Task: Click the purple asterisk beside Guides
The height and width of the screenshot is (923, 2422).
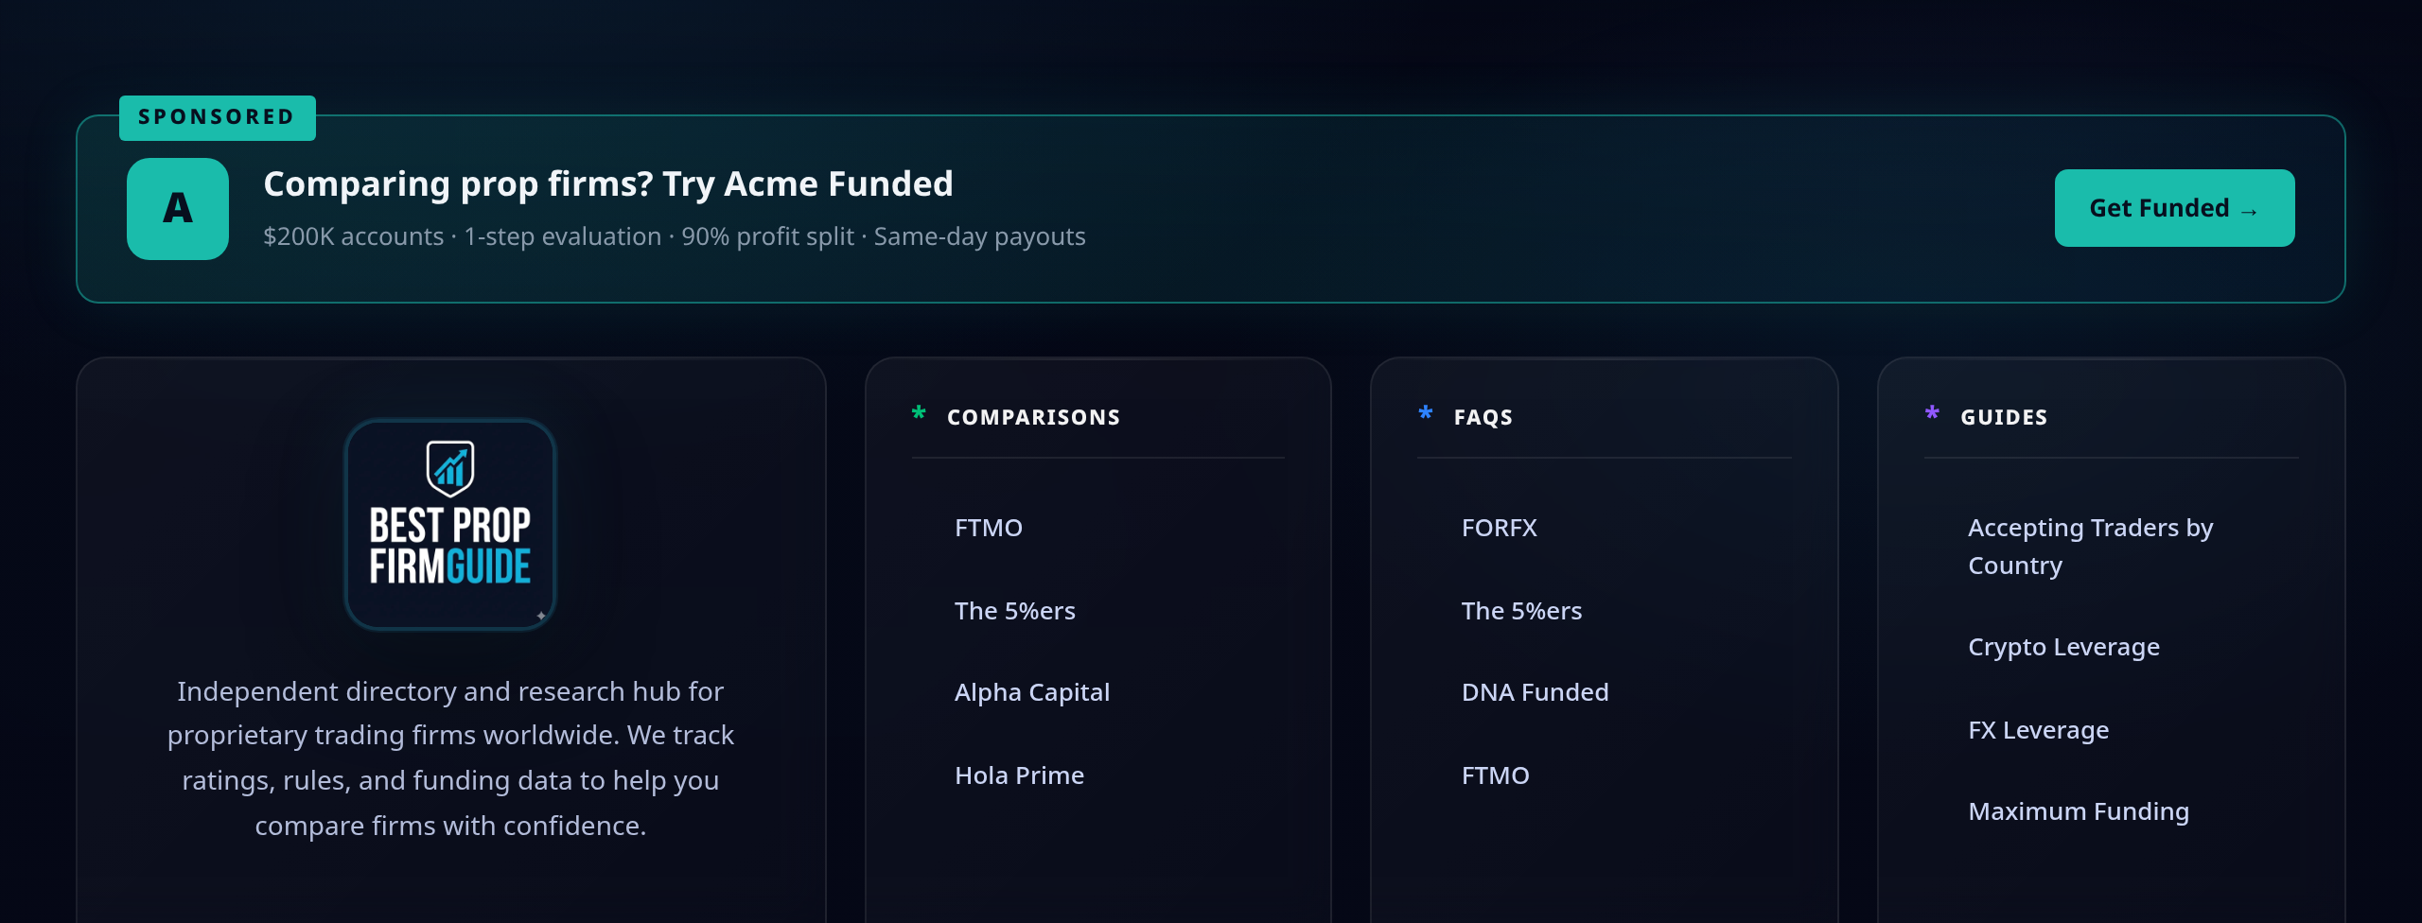Action: click(x=1932, y=413)
